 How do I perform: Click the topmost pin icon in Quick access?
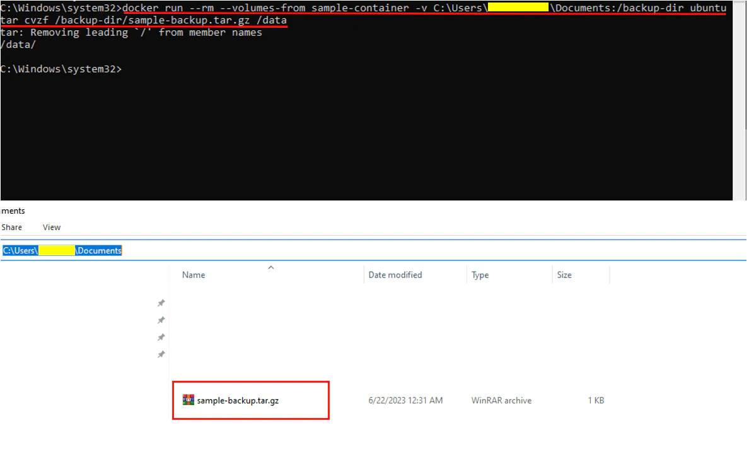click(161, 303)
